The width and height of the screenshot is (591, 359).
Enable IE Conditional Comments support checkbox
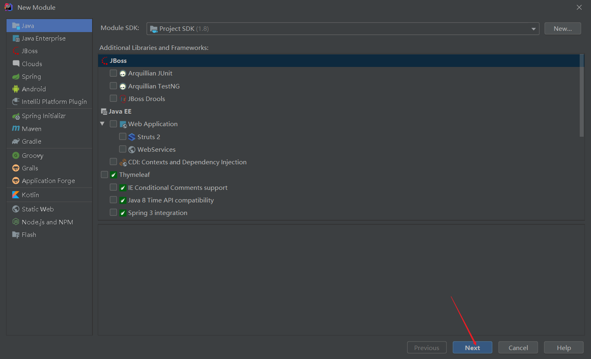[x=114, y=187]
